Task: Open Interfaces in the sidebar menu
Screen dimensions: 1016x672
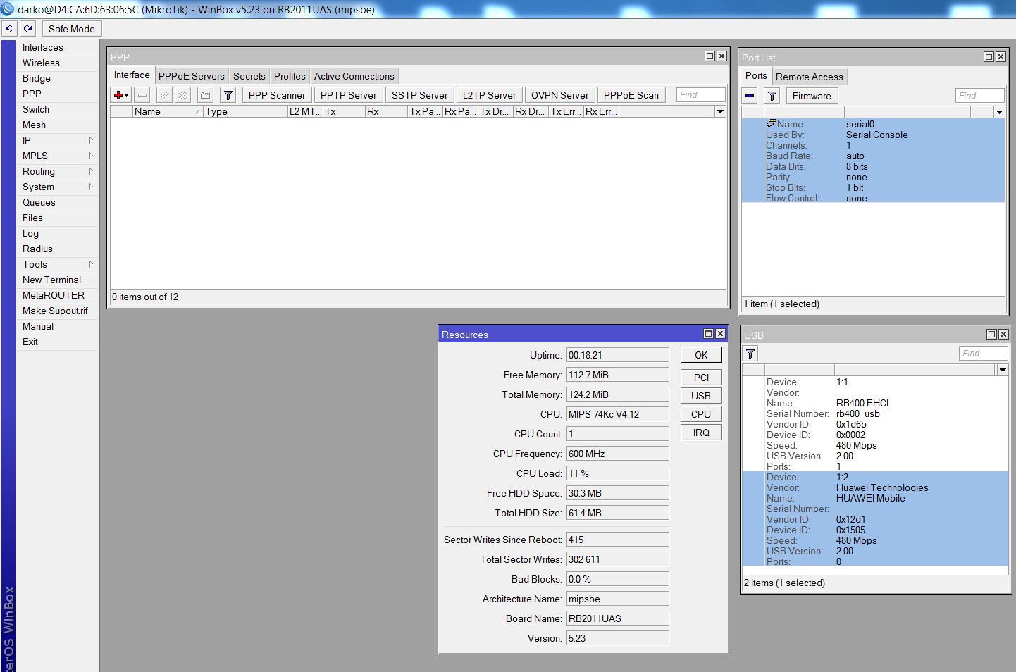Action: (58, 47)
